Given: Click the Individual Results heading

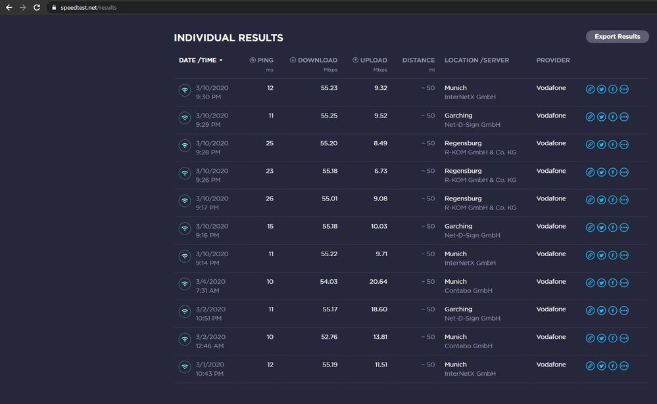Looking at the screenshot, I should pos(228,37).
